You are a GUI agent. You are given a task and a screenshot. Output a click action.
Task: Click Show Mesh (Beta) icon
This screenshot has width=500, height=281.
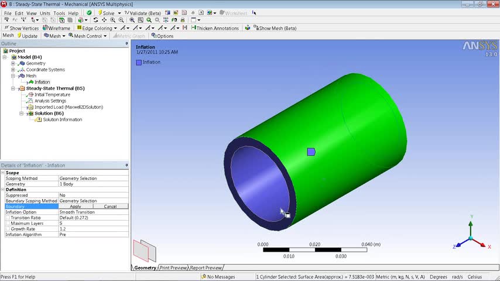[256, 28]
